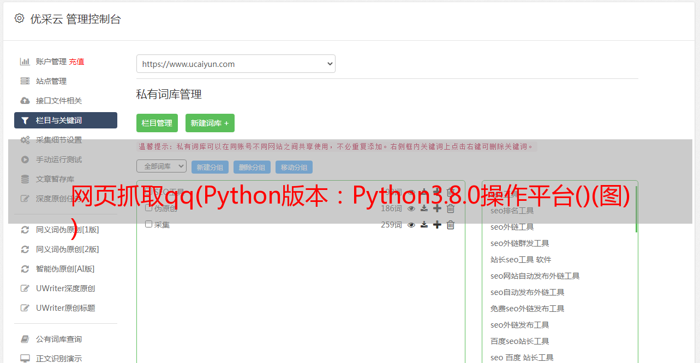Click the bar chart icon for 账户管理
This screenshot has width=700, height=363.
pyautogui.click(x=25, y=61)
